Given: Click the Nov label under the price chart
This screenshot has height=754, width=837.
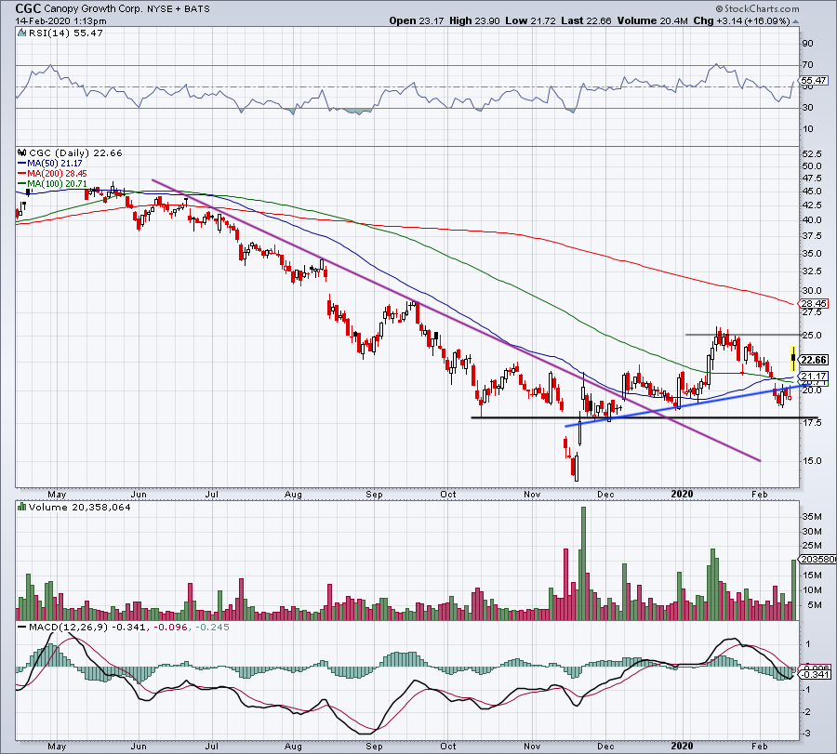Looking at the screenshot, I should 532,494.
